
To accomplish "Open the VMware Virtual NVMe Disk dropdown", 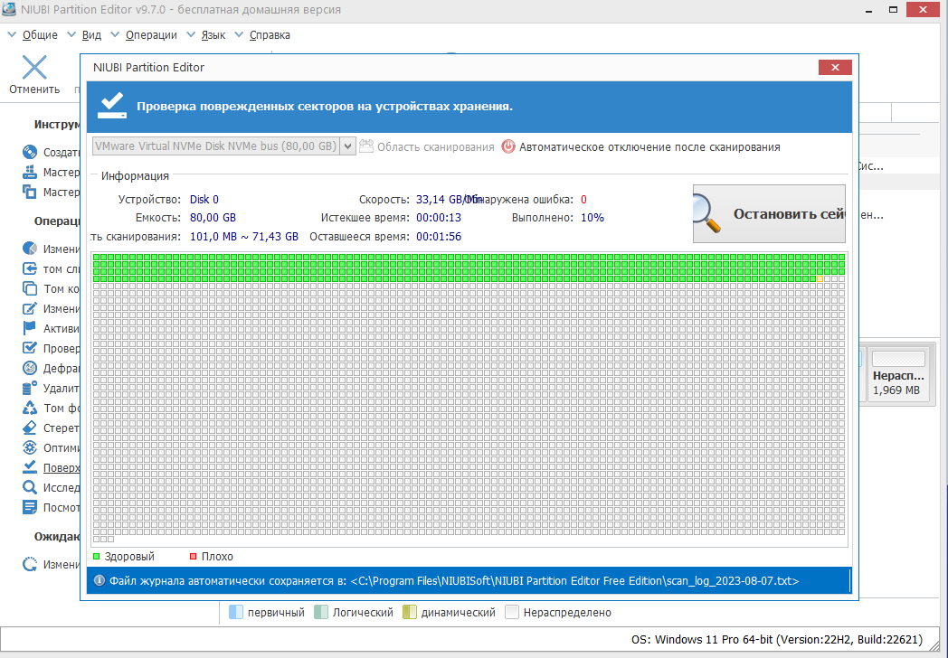I will [x=347, y=146].
